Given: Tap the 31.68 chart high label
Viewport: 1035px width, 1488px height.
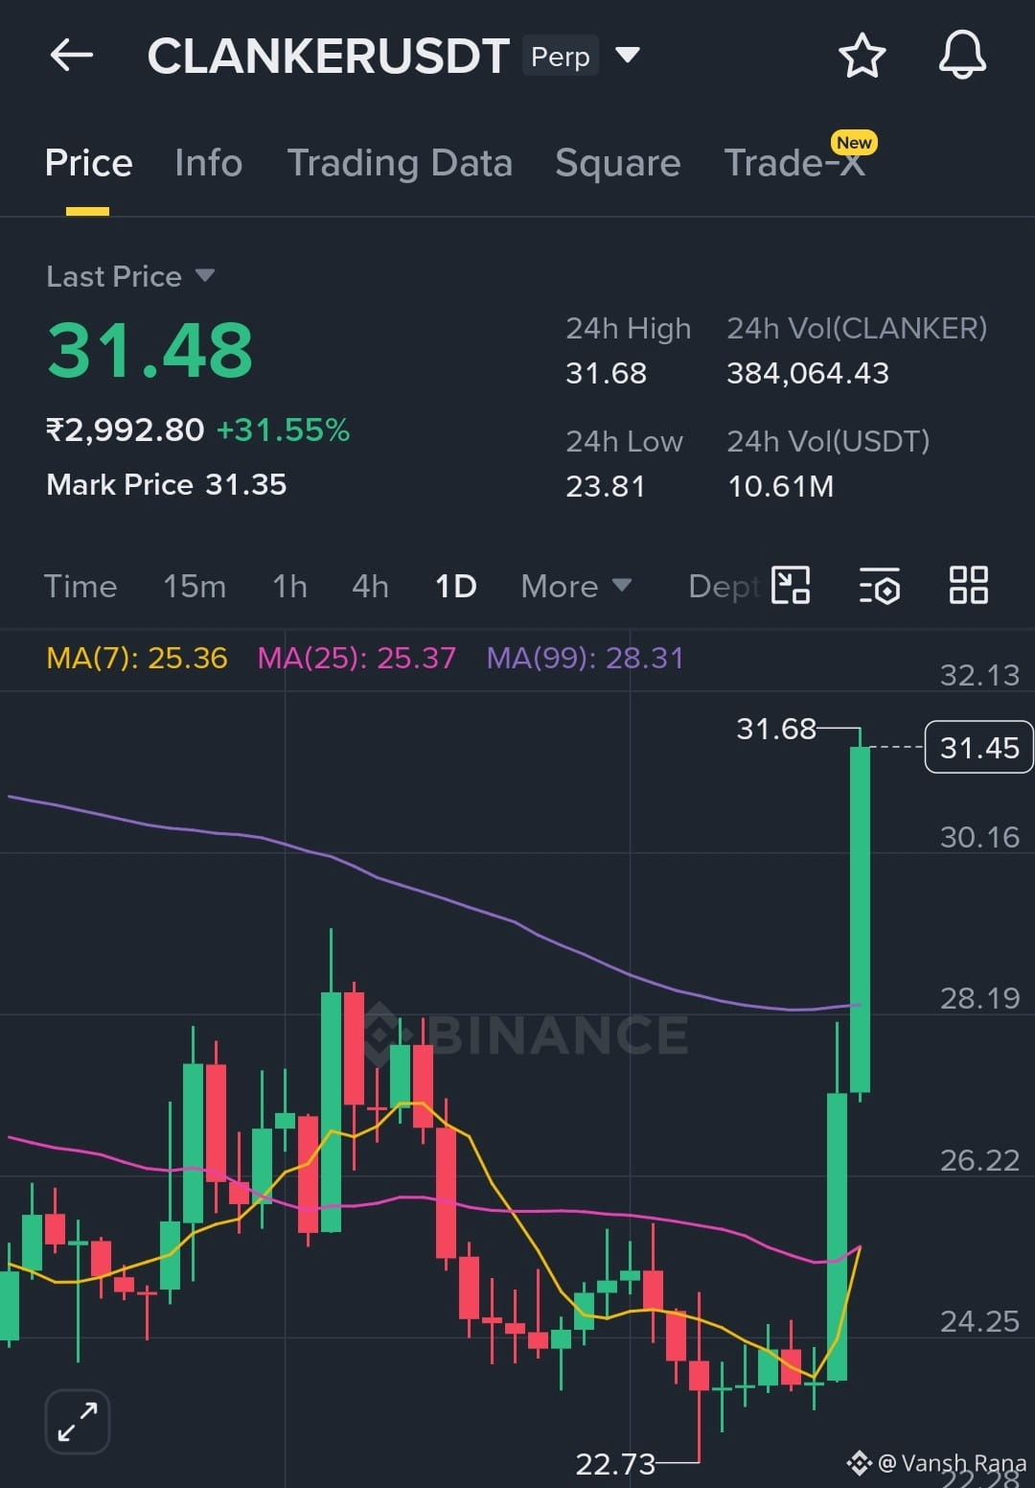Looking at the screenshot, I should click(776, 729).
